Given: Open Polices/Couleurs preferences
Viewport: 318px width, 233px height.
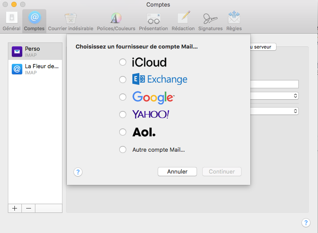Looking at the screenshot, I should point(116,21).
